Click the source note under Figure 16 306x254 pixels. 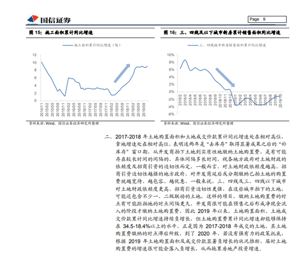[x=199, y=123]
